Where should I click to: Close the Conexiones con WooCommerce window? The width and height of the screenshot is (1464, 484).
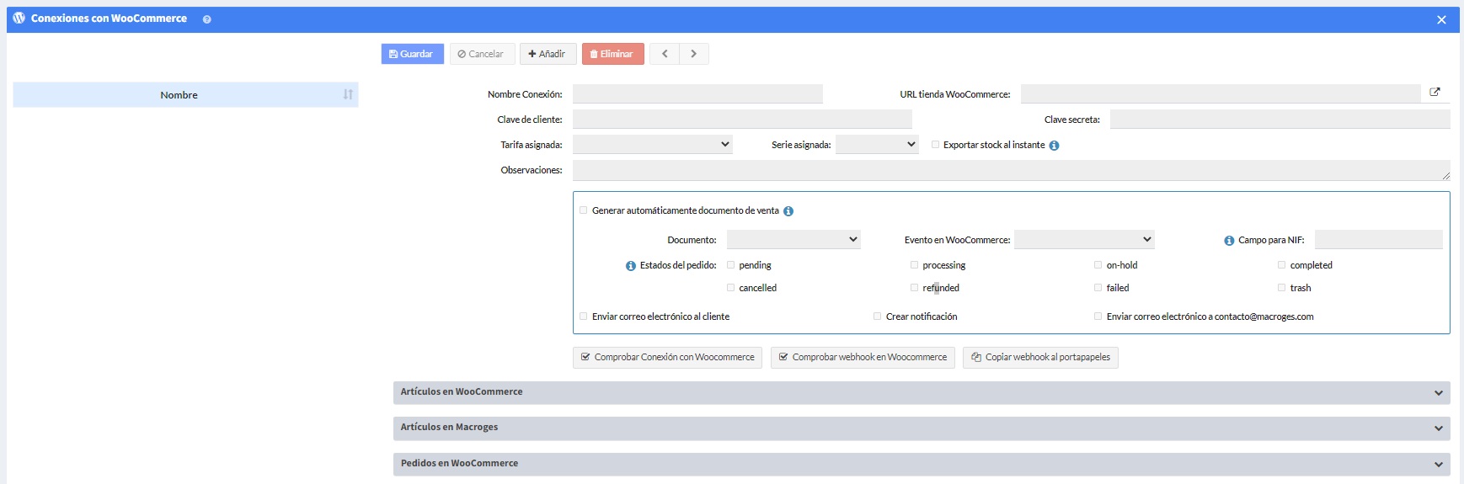[1441, 19]
